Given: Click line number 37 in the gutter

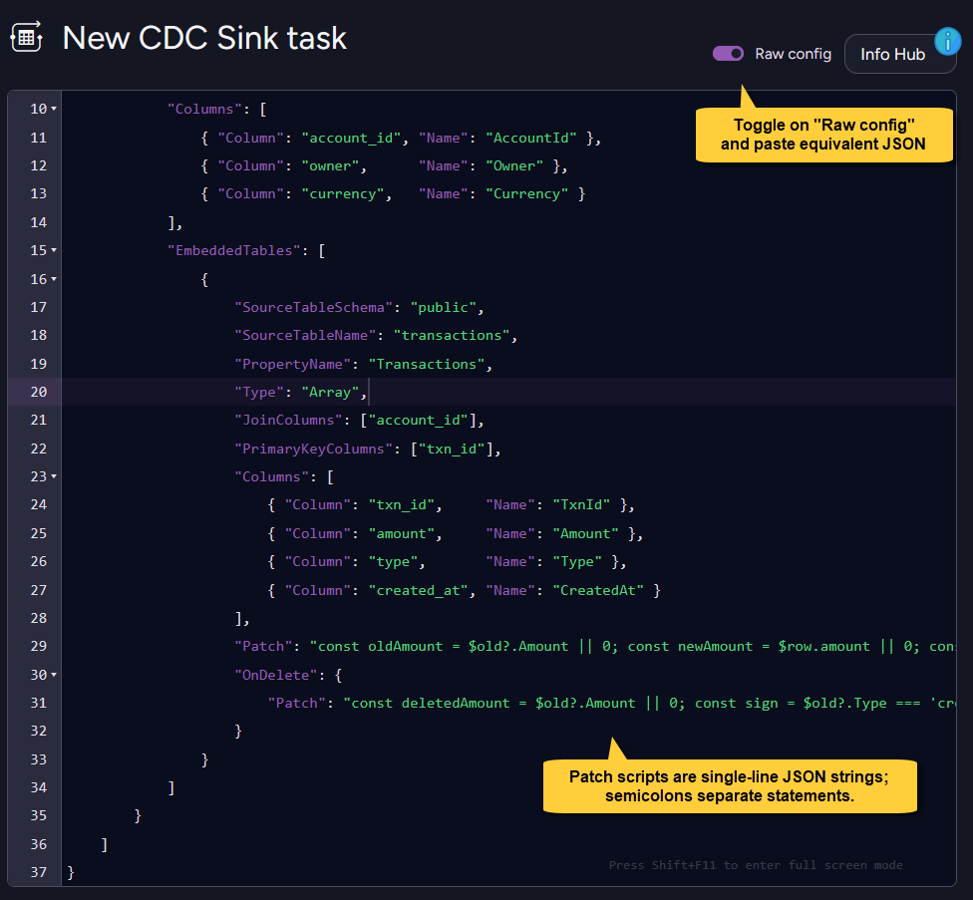Looking at the screenshot, I should 39,872.
